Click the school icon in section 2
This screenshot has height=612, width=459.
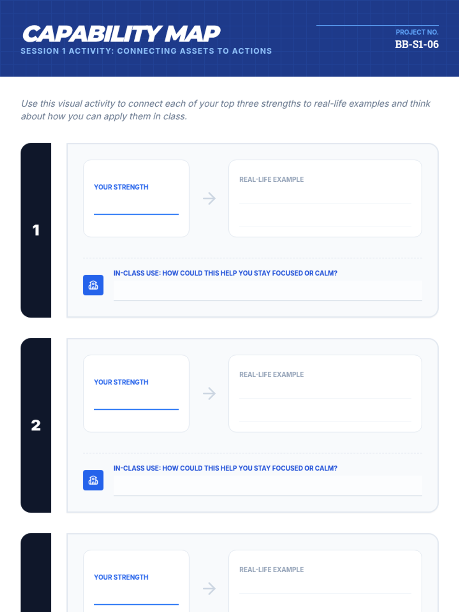point(93,480)
